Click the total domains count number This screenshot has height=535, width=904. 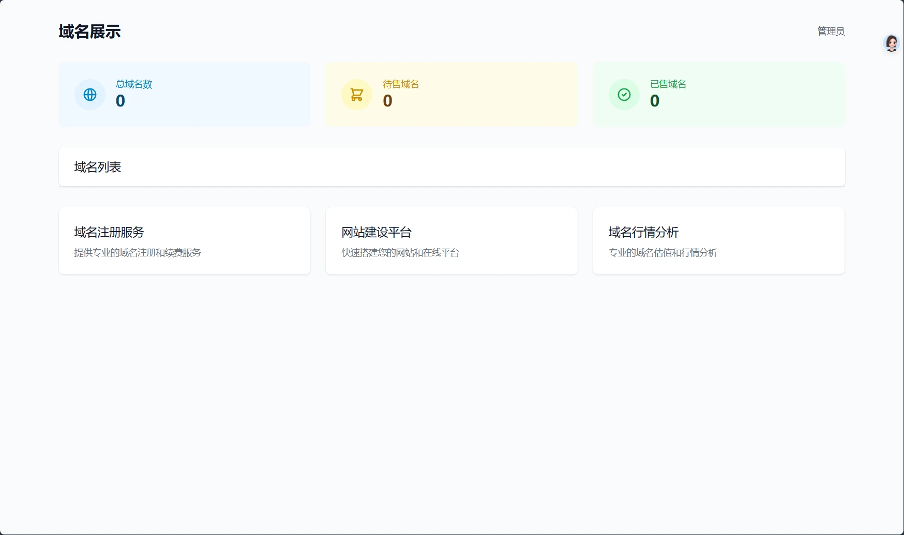(x=120, y=101)
